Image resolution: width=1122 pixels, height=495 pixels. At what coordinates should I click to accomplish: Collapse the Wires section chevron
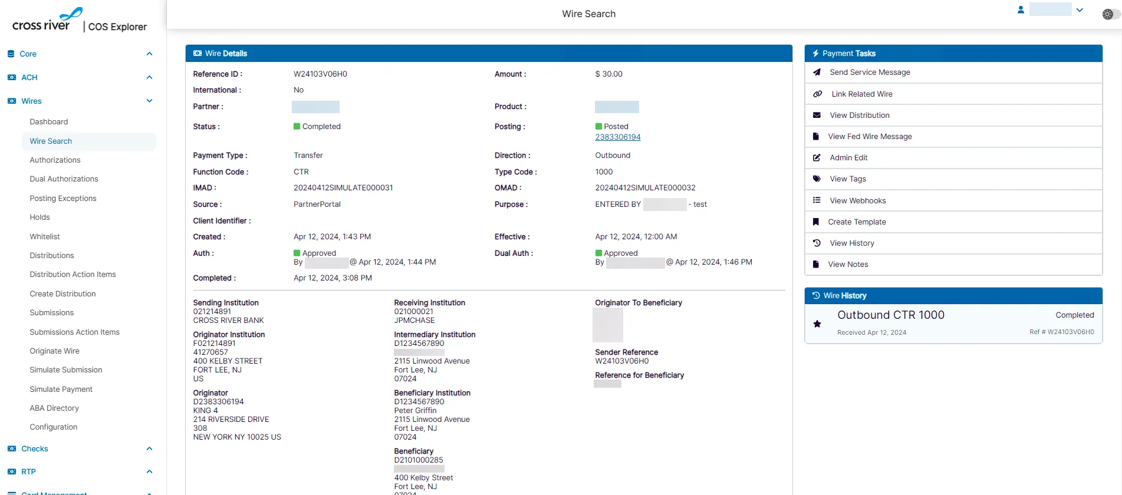[x=149, y=101]
